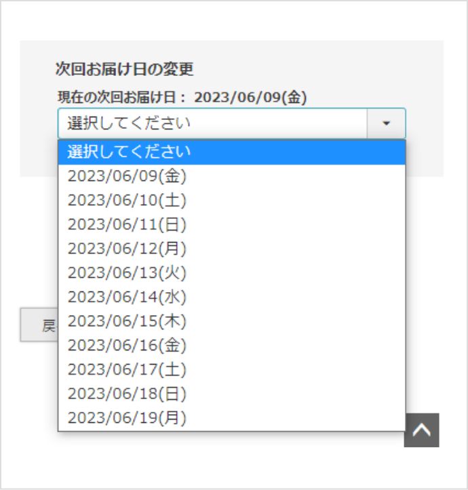Open the 選択してください delivery date combo box
The width and height of the screenshot is (468, 490).
(x=231, y=123)
